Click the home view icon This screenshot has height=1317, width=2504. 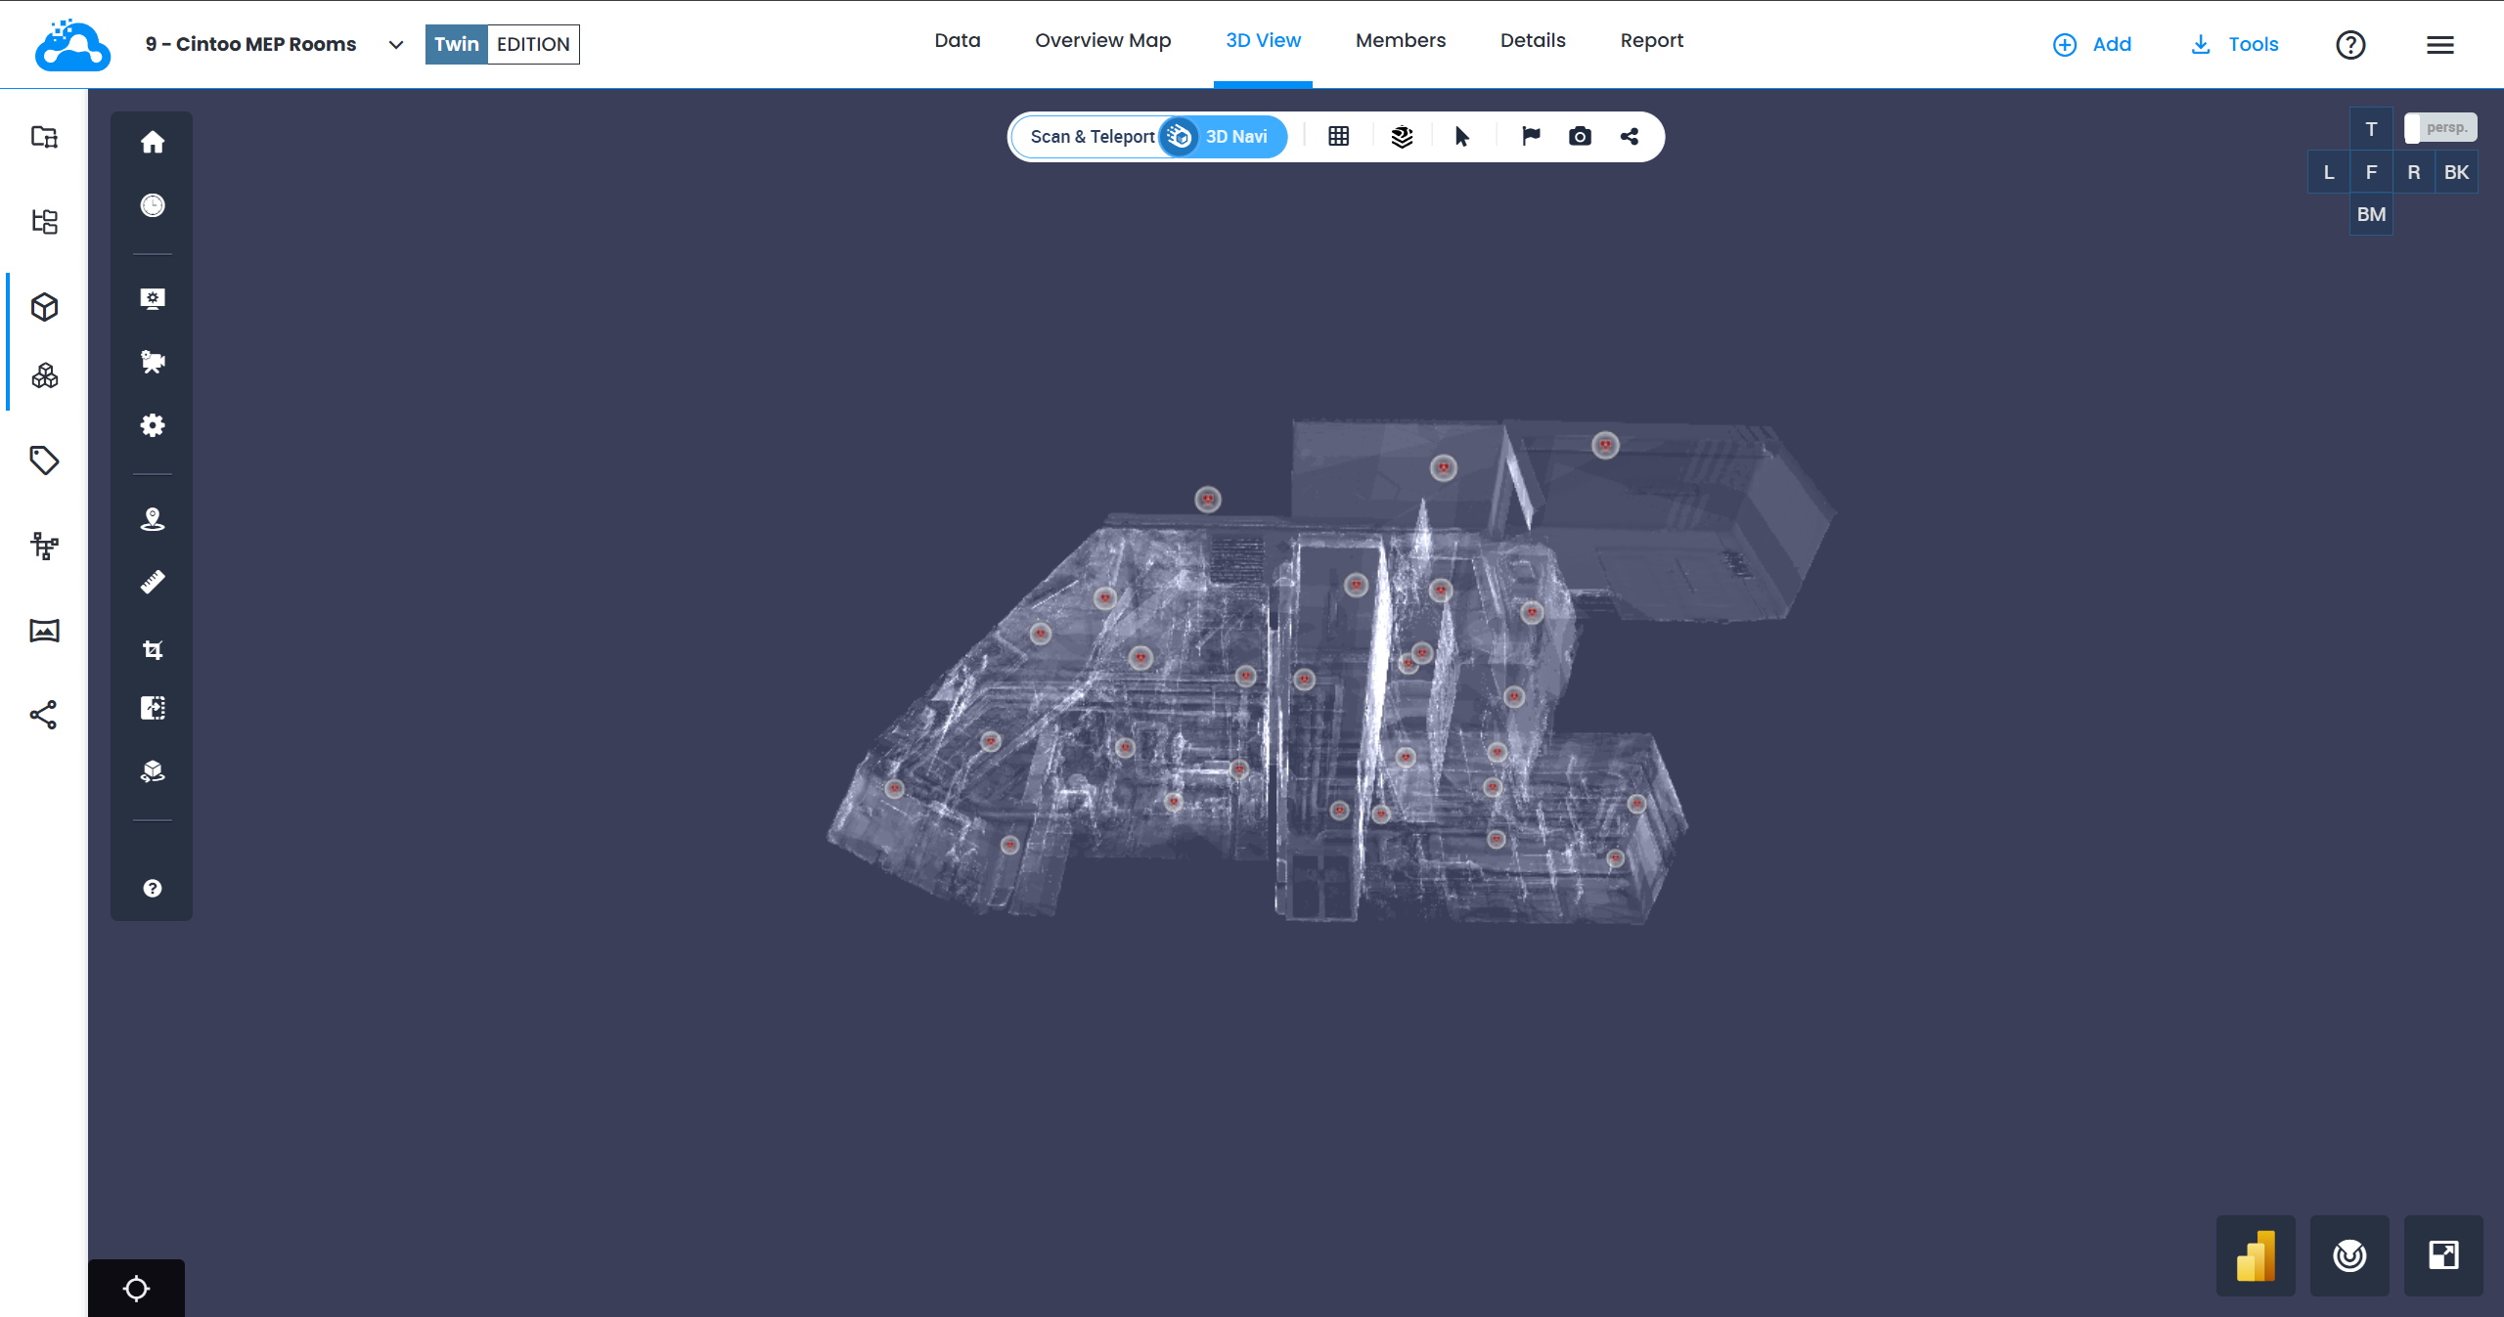point(153,143)
